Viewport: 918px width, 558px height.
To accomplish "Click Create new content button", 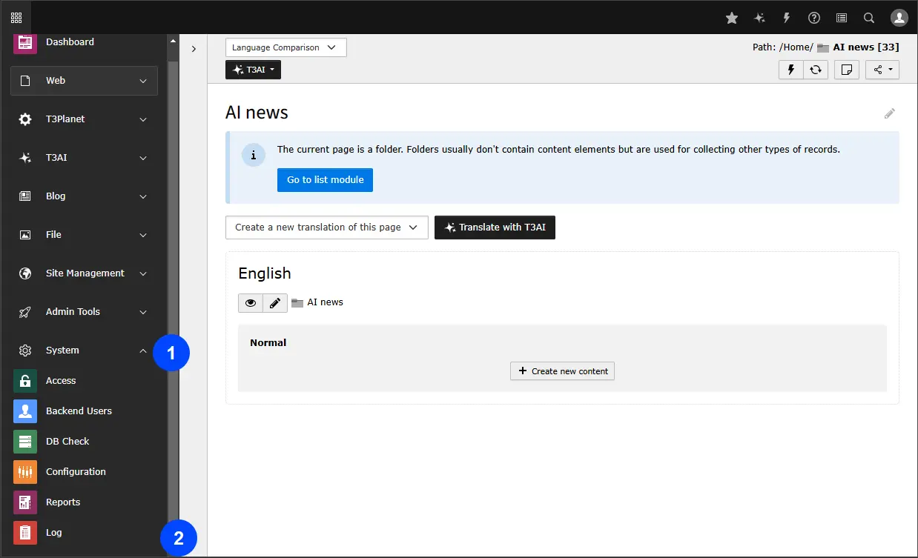I will pyautogui.click(x=562, y=371).
